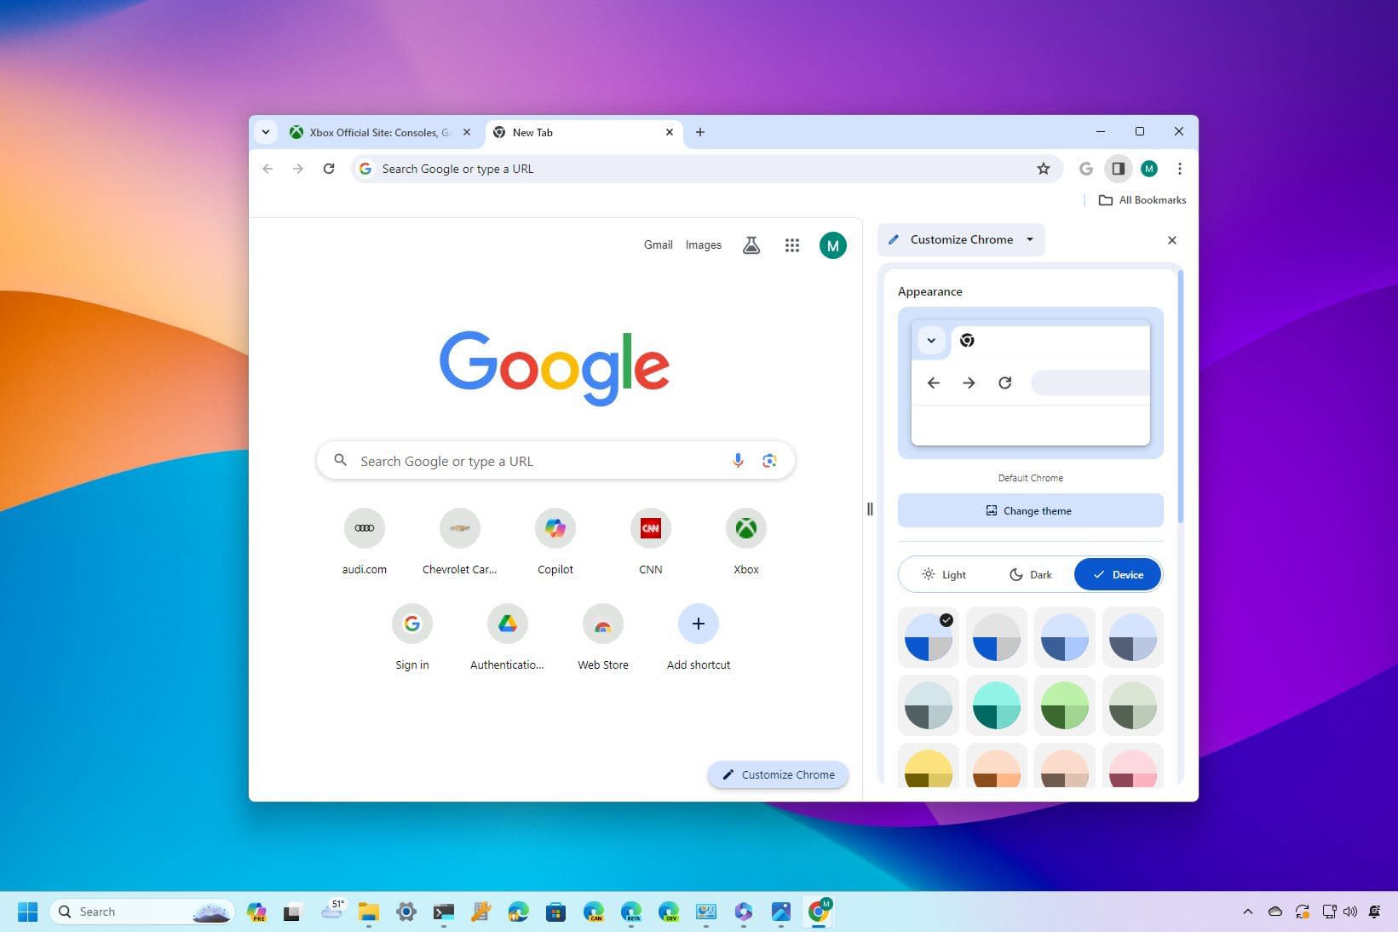The width and height of the screenshot is (1398, 932).
Task: Open the tab search chevron dropdown
Action: point(266,132)
